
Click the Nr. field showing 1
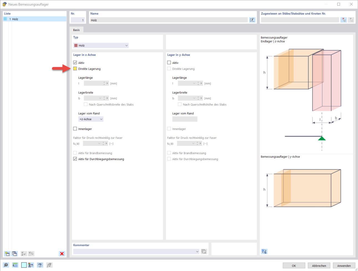[78, 20]
